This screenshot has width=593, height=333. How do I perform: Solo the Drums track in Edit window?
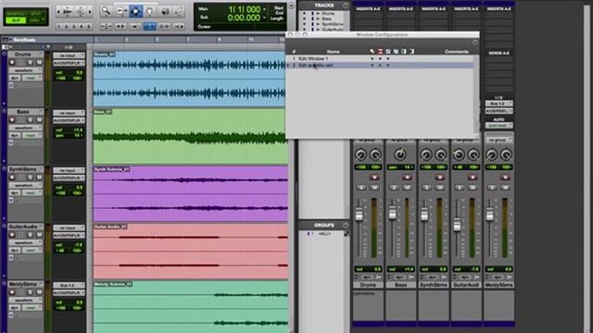pyautogui.click(x=30, y=62)
